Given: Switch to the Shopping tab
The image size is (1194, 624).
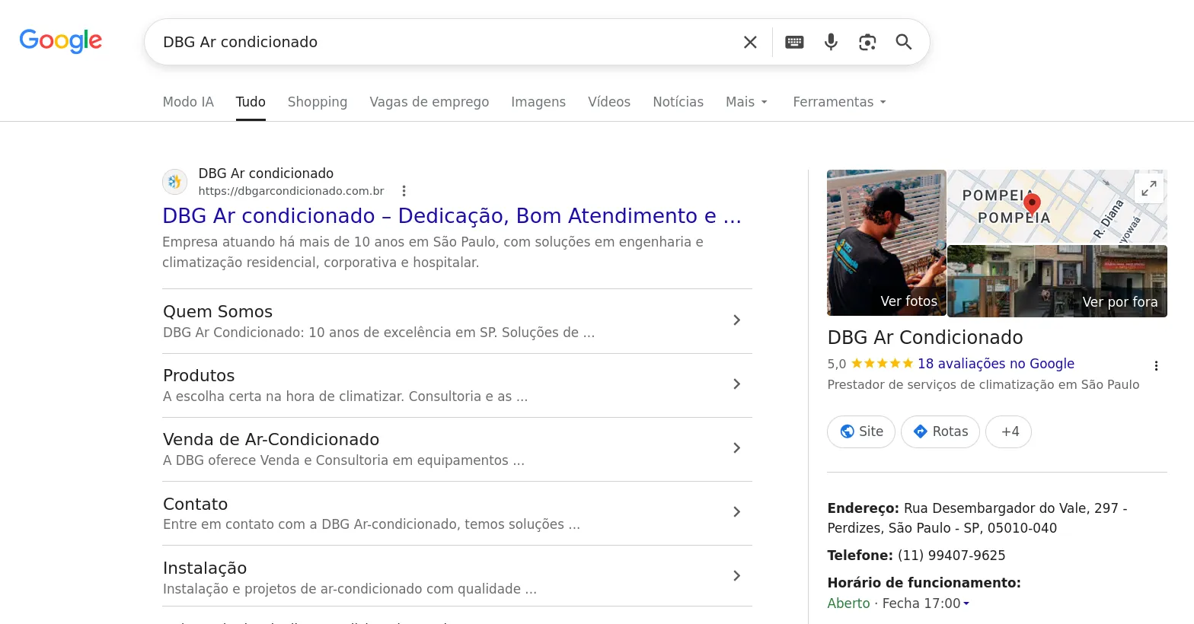Looking at the screenshot, I should [318, 102].
